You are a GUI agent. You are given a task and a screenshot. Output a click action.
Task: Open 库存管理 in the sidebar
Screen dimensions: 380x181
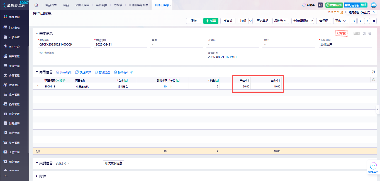(14, 76)
